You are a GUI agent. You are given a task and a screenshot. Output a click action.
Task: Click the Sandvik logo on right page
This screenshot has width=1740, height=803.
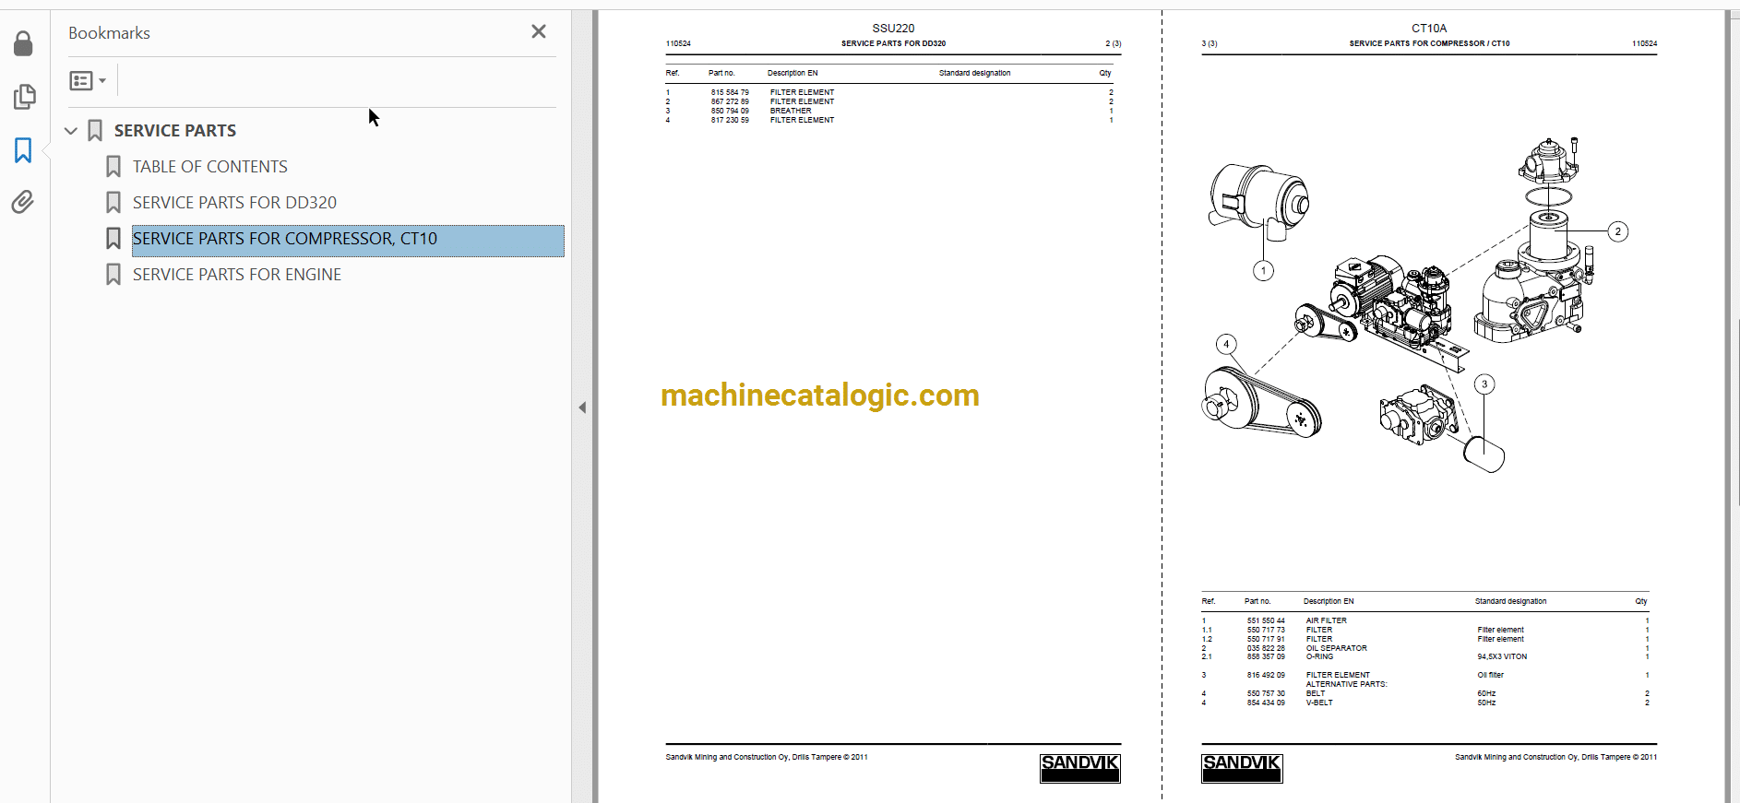click(1242, 768)
